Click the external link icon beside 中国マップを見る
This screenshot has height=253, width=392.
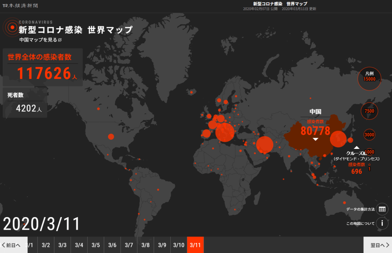(60, 40)
